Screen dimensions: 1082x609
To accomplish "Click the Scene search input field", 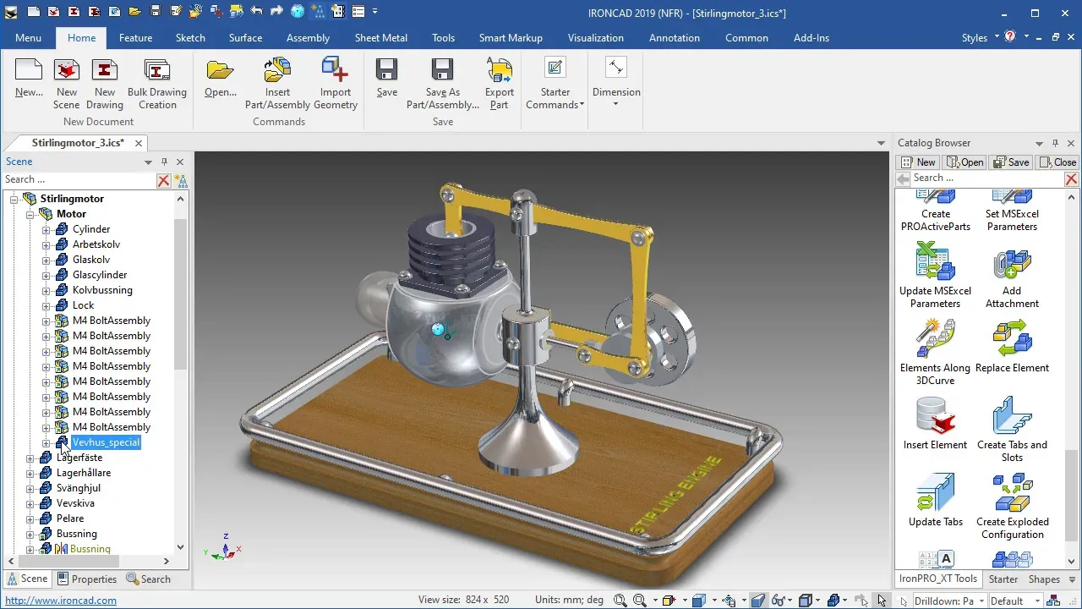I will [x=79, y=180].
